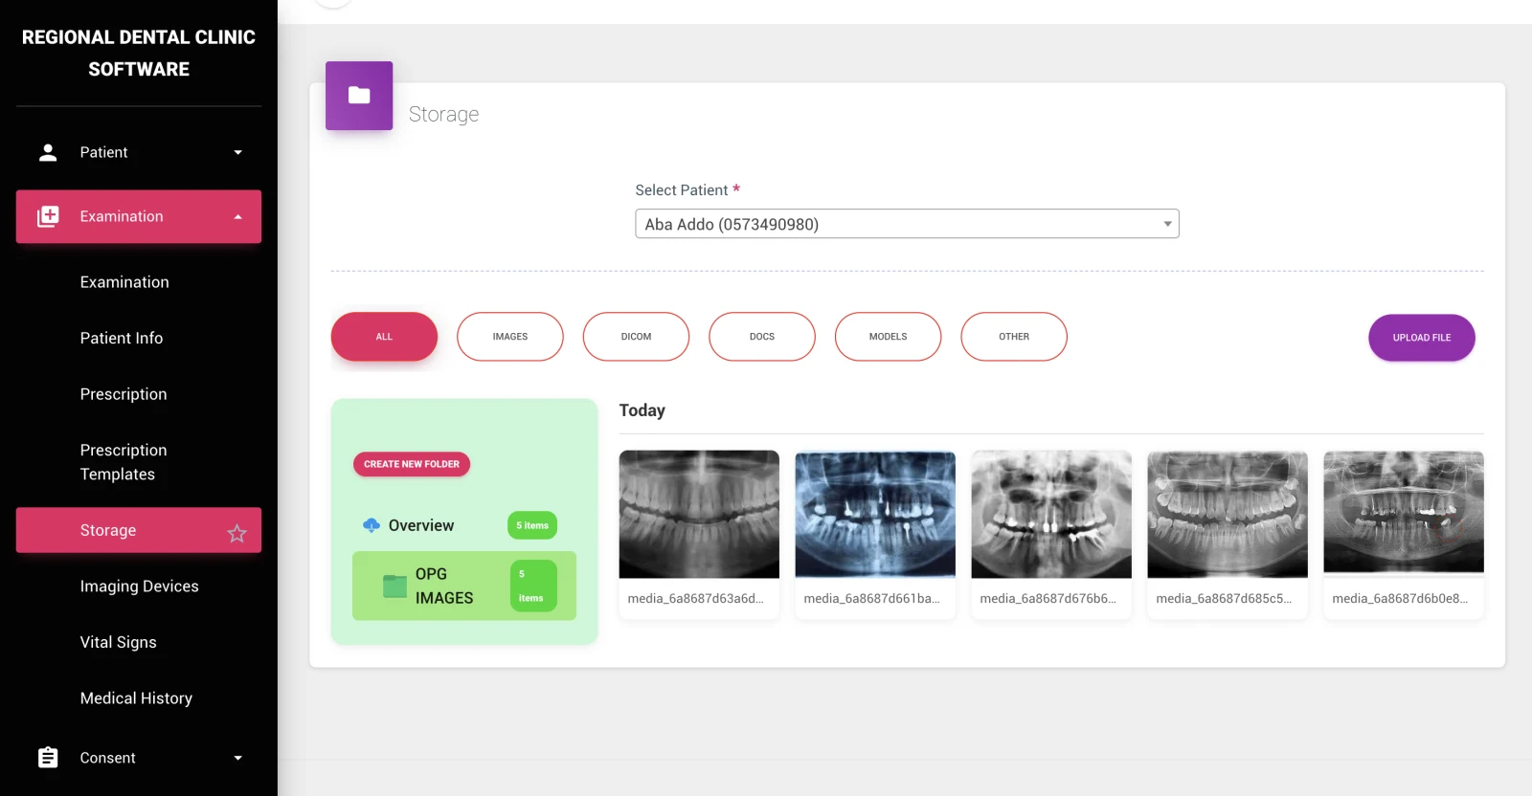The image size is (1532, 796).
Task: Click the Consent clipboard icon
Action: tap(48, 758)
